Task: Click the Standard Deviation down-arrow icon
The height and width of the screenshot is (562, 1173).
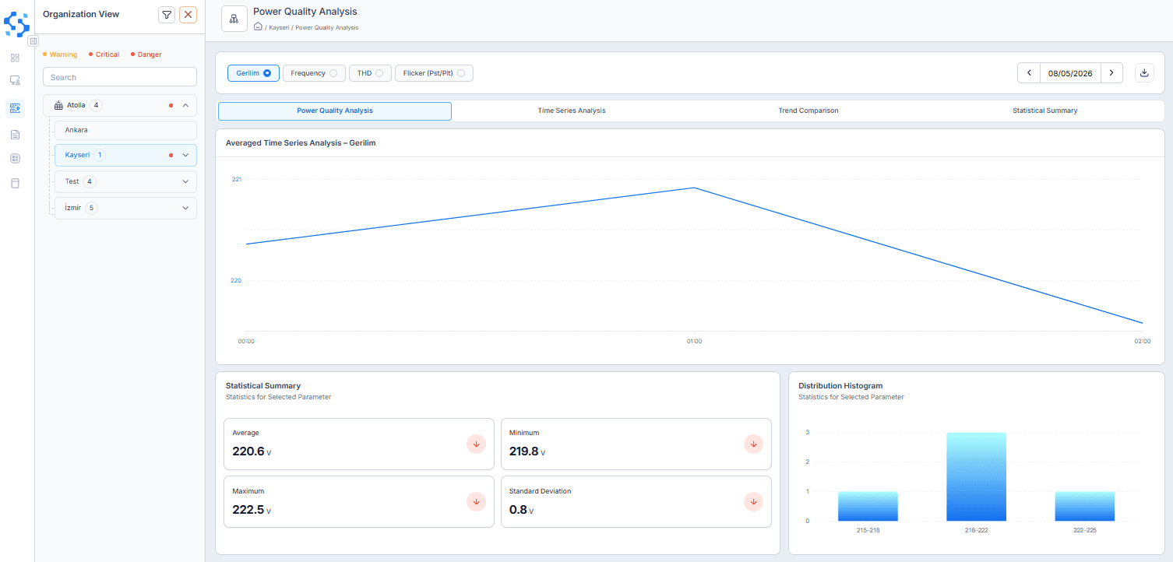Action: click(753, 501)
